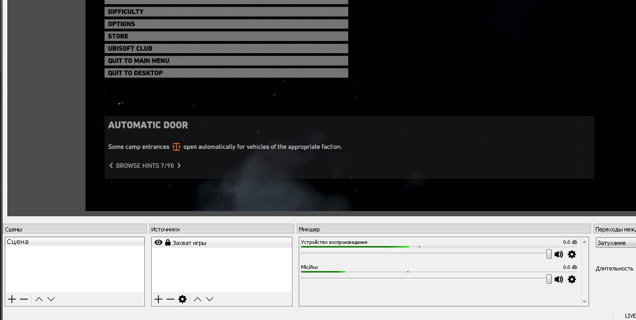636x320 pixels.
Task: Choose QUIT TO DESKTOP
Action: [226, 73]
